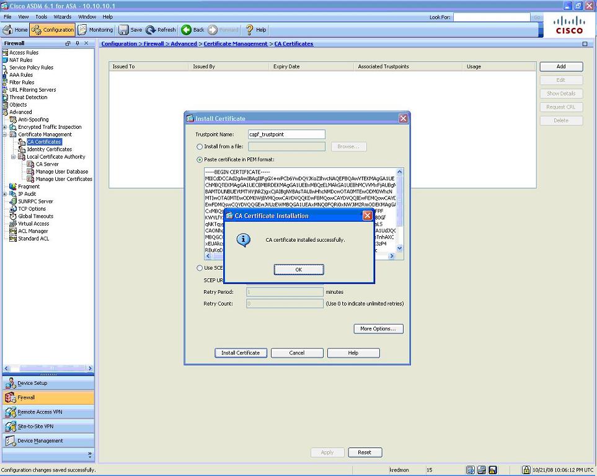Select the Access Rules tree icon
597x476 pixels.
pyautogui.click(x=6, y=53)
